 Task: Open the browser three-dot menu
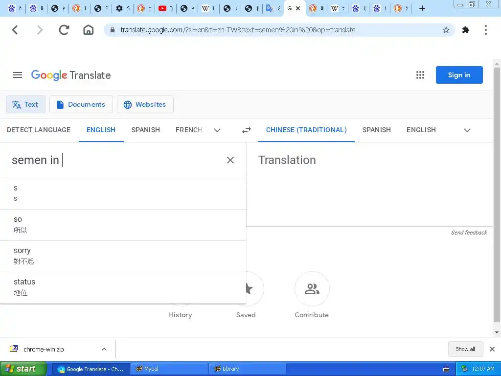tap(486, 30)
